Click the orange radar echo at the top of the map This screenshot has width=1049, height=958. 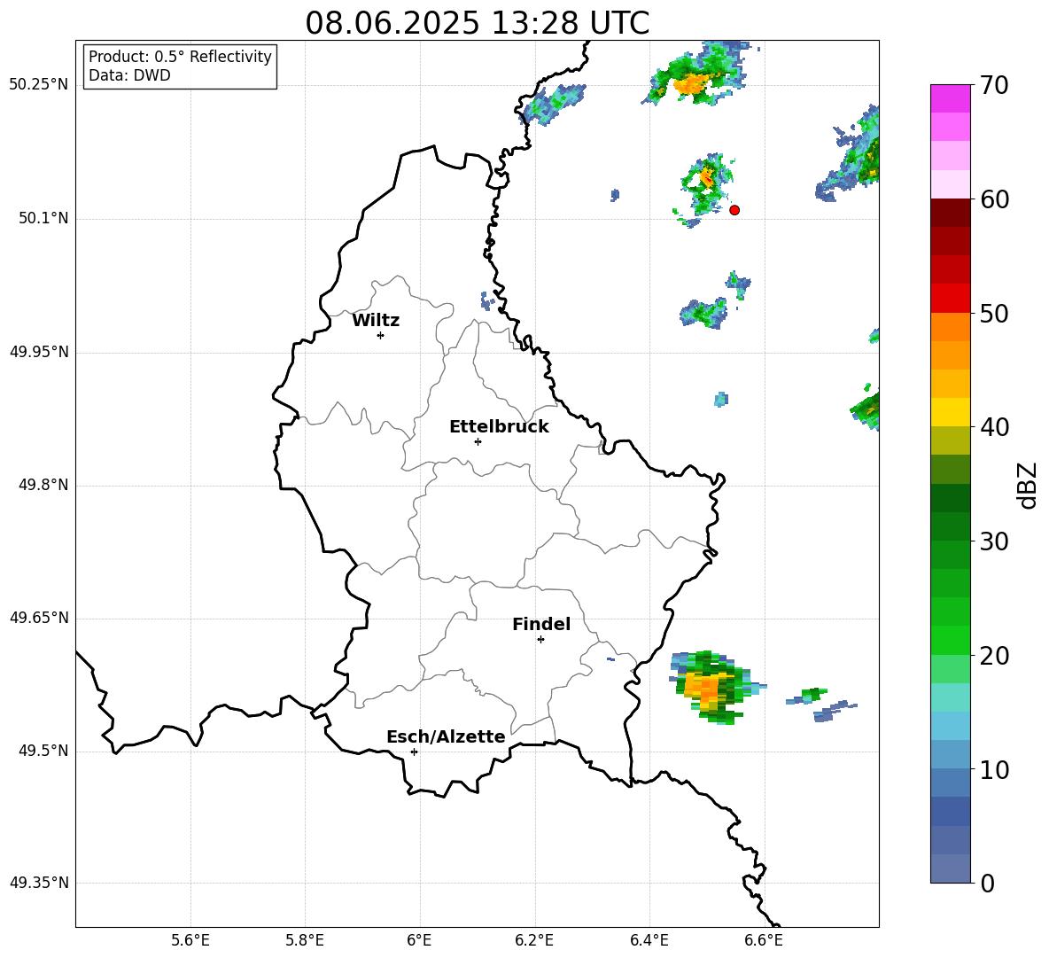point(689,84)
